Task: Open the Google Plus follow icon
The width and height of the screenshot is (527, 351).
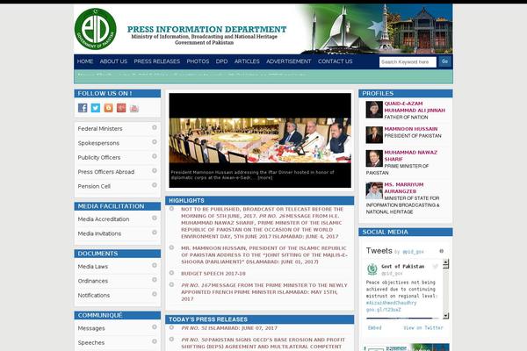Action: [121, 108]
